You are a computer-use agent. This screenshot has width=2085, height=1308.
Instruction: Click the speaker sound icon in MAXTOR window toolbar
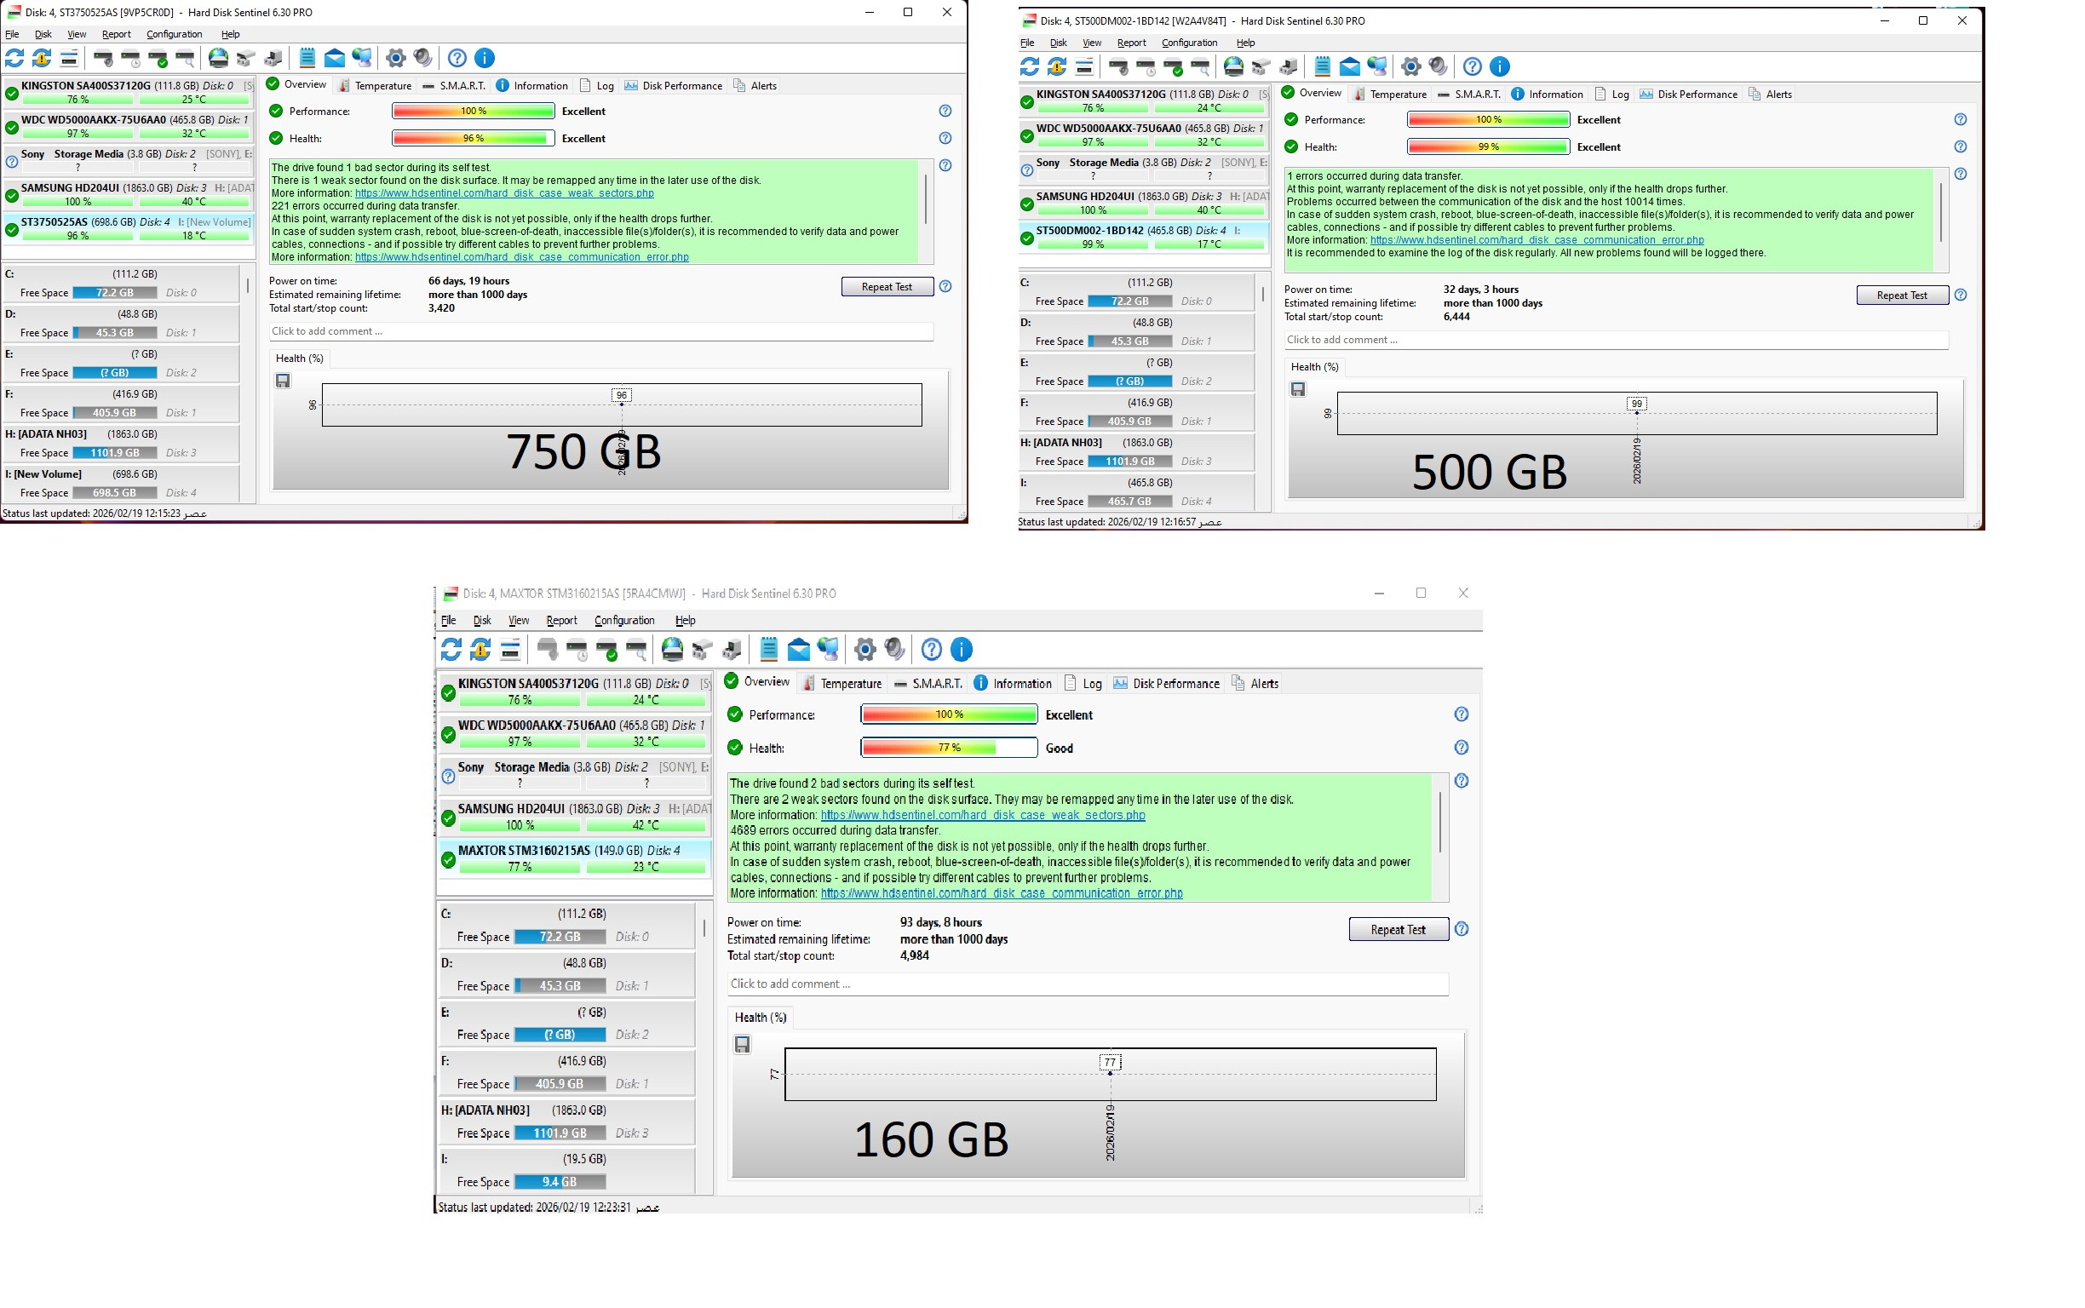893,649
